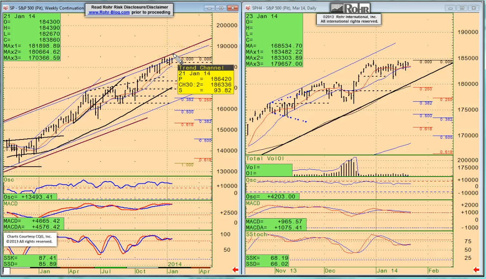Close the SPH4 daily chart window
The image size is (486, 279).
474,8
